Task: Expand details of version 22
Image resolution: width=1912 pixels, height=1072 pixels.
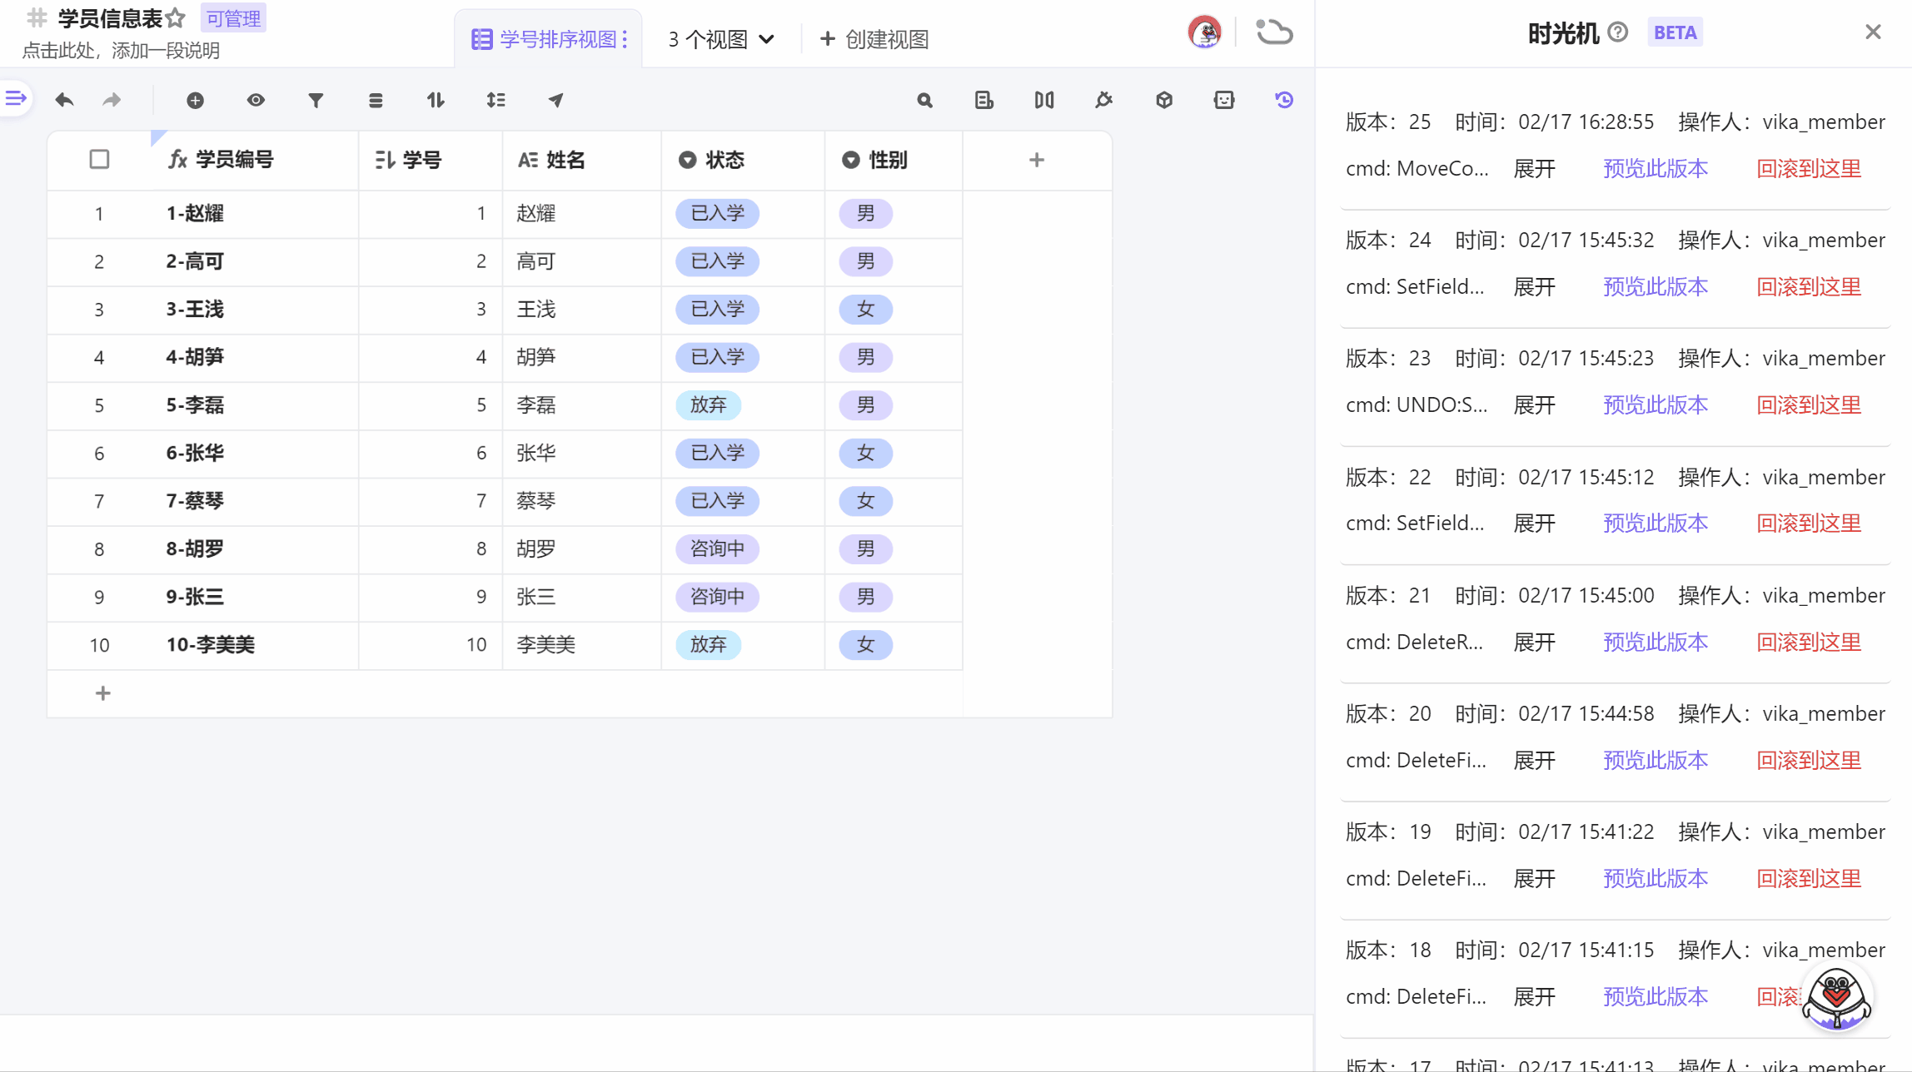Action: coord(1534,524)
